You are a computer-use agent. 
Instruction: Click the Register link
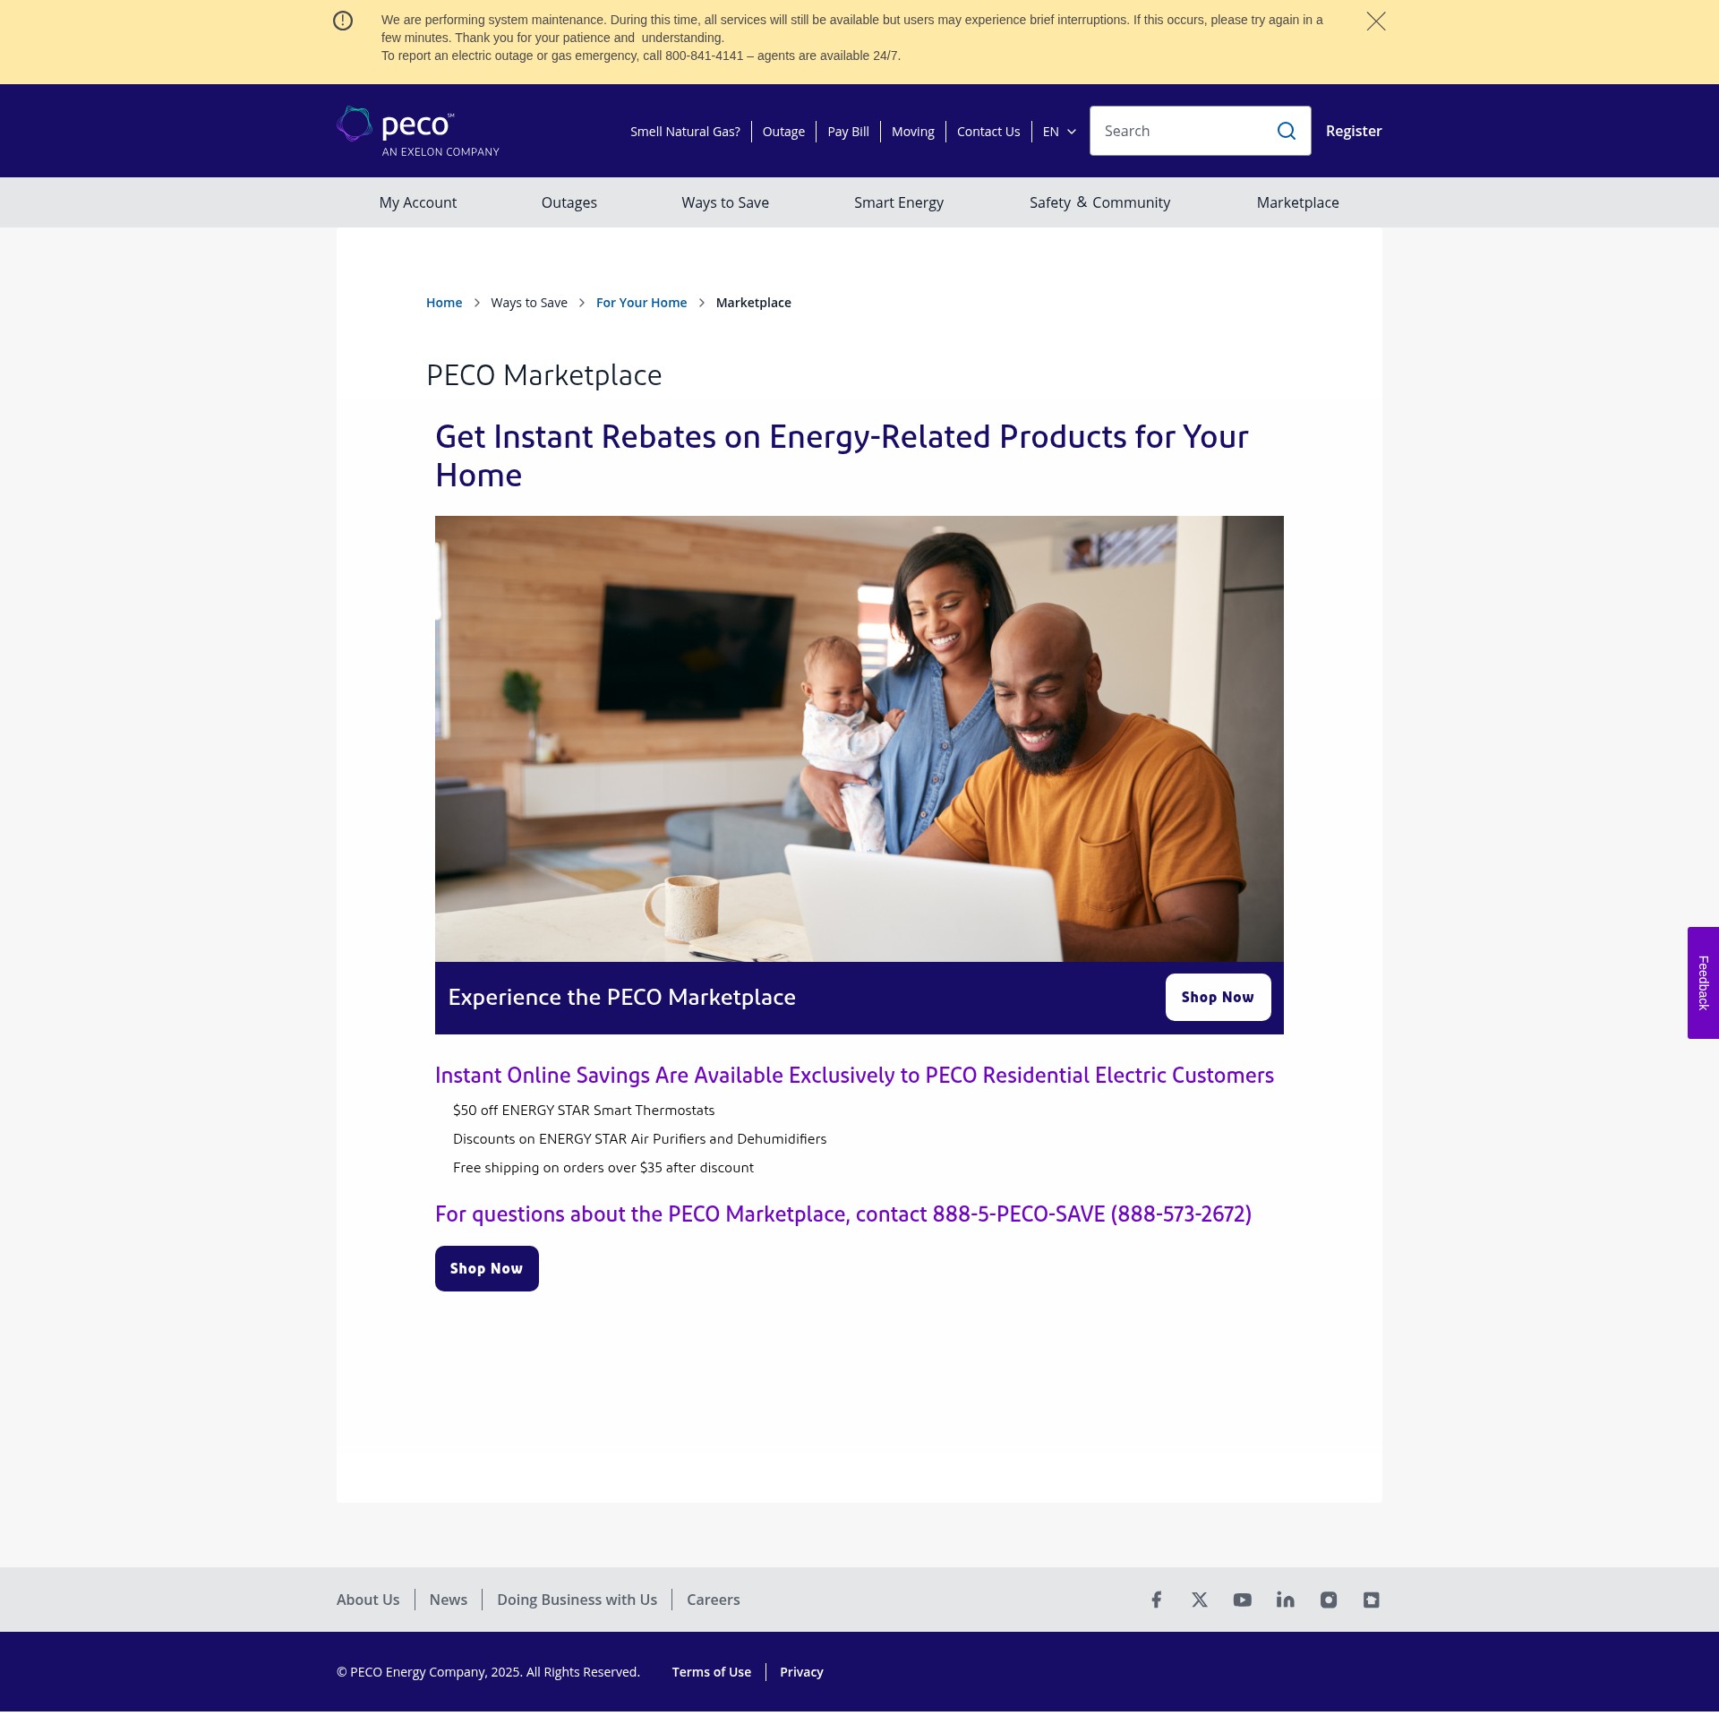pos(1353,131)
